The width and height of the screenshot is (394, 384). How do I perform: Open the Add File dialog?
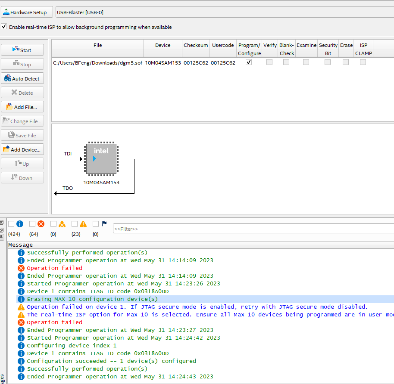(22, 107)
